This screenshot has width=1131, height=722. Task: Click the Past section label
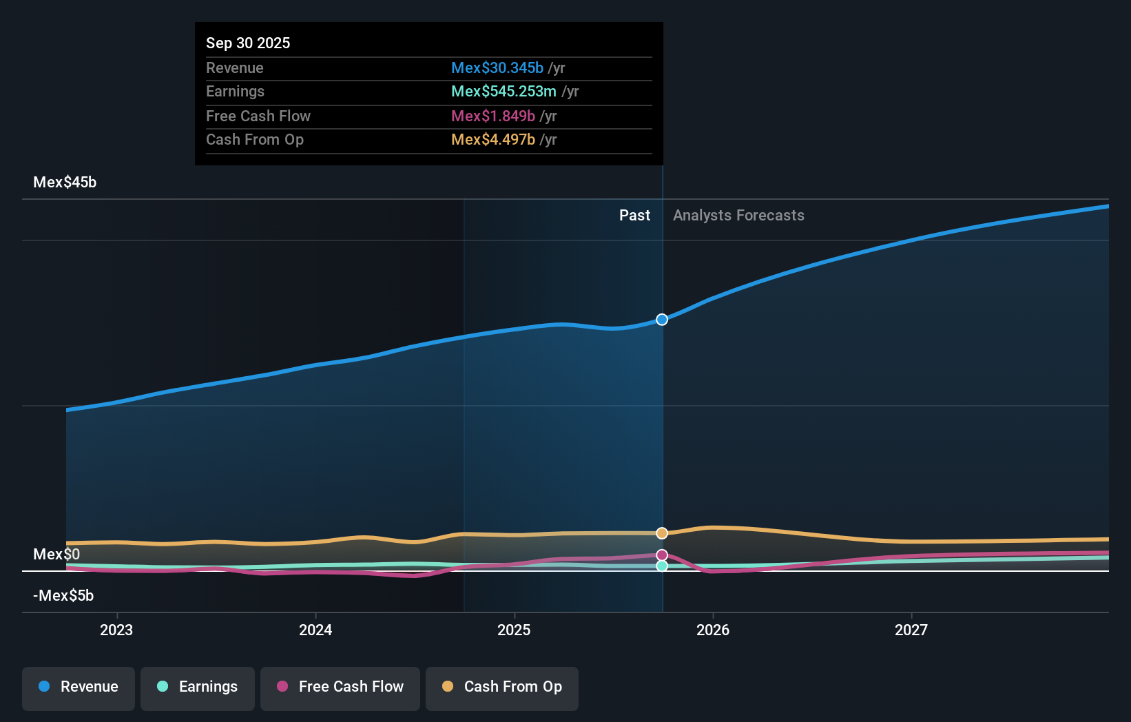point(634,215)
